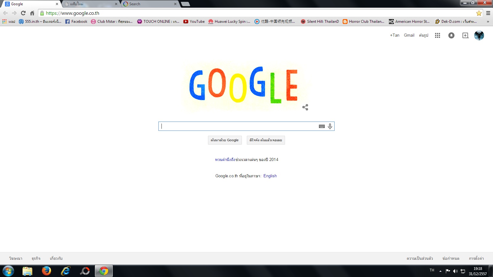493x277 pixels.
Task: Open the TOUCH ONLINE bookmark
Action: pyautogui.click(x=158, y=22)
